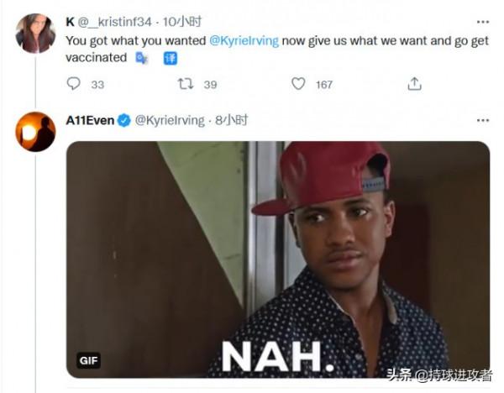The width and height of the screenshot is (504, 393).
Task: Click the GIF badge on the image
Action: (x=89, y=360)
